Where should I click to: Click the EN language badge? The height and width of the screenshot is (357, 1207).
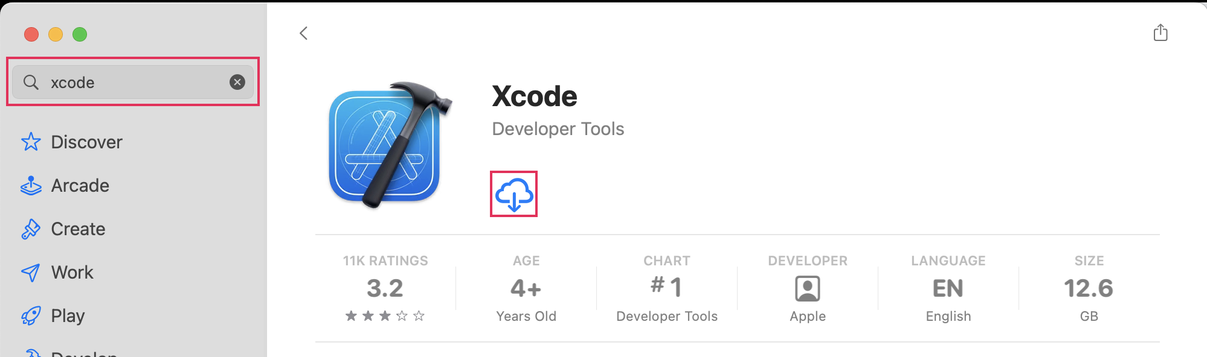click(948, 289)
